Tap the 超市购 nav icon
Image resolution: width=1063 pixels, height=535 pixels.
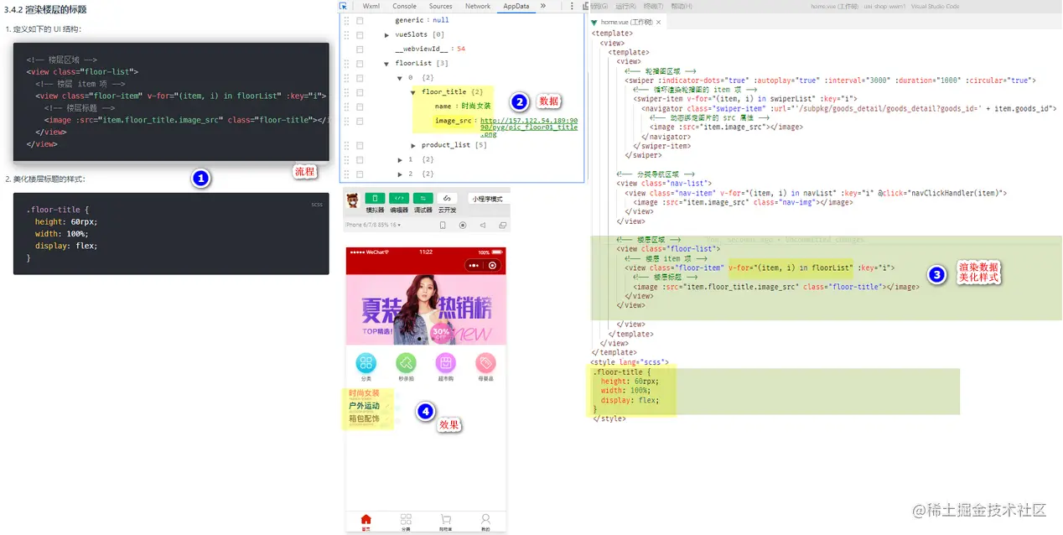(x=446, y=363)
